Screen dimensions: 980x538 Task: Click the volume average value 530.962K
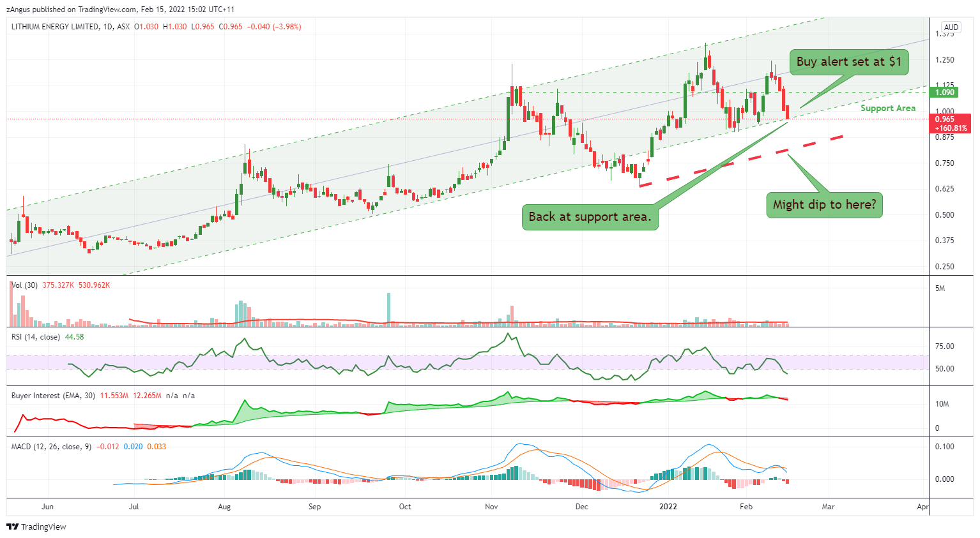click(x=94, y=285)
